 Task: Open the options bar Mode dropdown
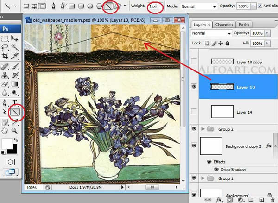[199, 6]
